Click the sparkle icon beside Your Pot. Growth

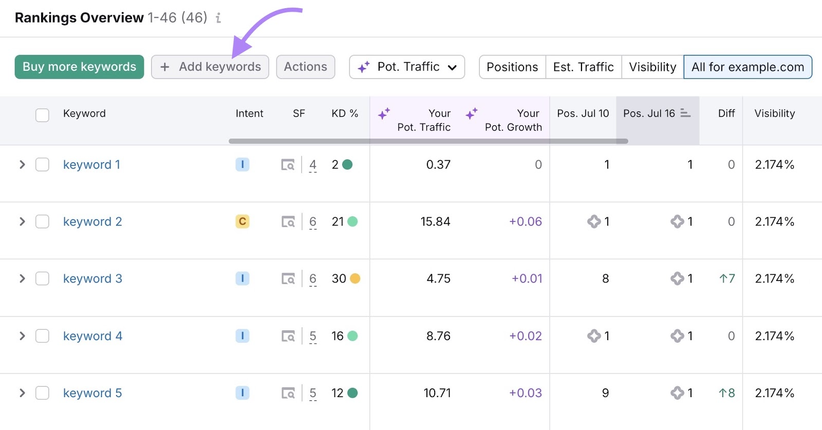point(472,114)
